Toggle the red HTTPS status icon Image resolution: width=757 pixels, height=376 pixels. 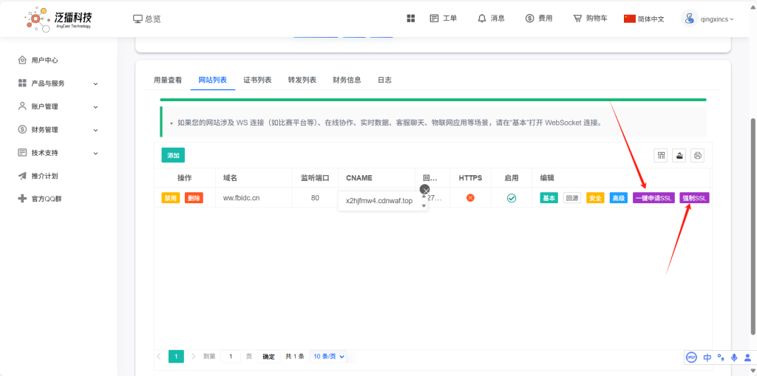(x=470, y=198)
